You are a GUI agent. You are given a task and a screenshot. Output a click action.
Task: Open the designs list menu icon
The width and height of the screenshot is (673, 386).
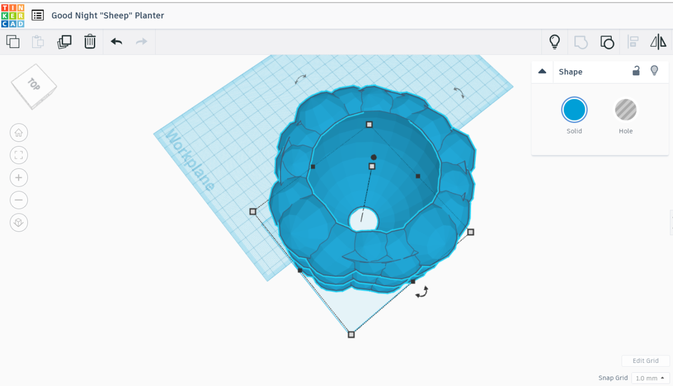38,15
